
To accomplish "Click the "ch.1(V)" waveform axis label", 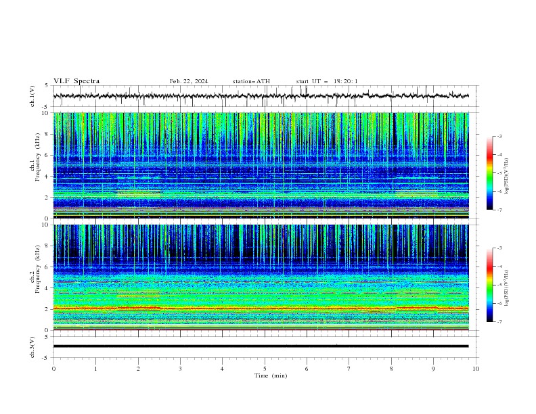I will coord(32,96).
